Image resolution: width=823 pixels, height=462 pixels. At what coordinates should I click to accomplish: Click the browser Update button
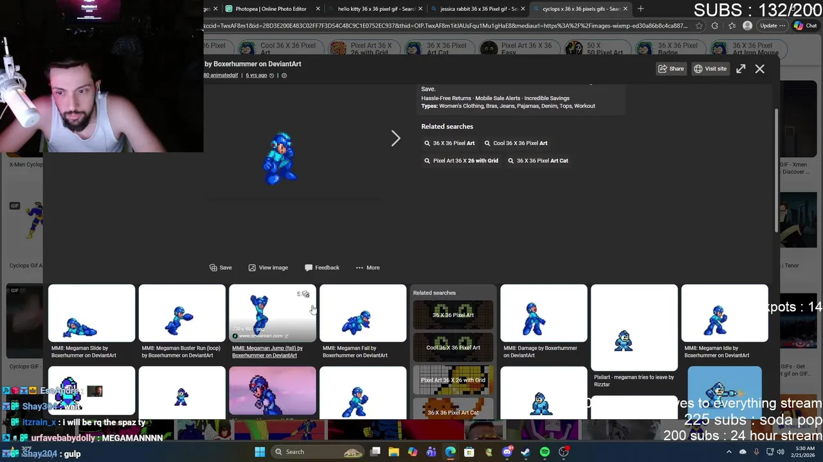coord(772,26)
